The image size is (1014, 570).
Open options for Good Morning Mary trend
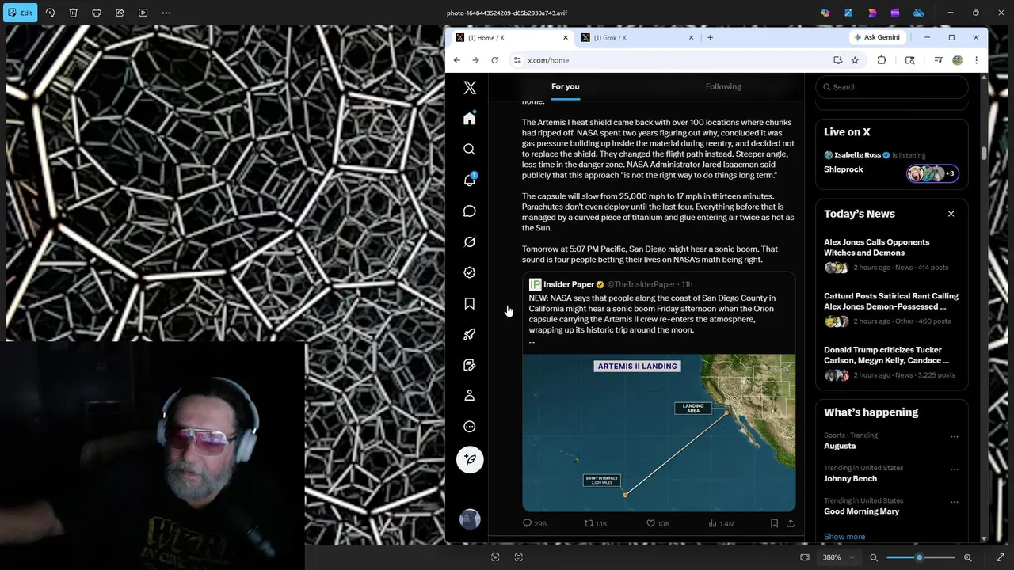pos(955,501)
